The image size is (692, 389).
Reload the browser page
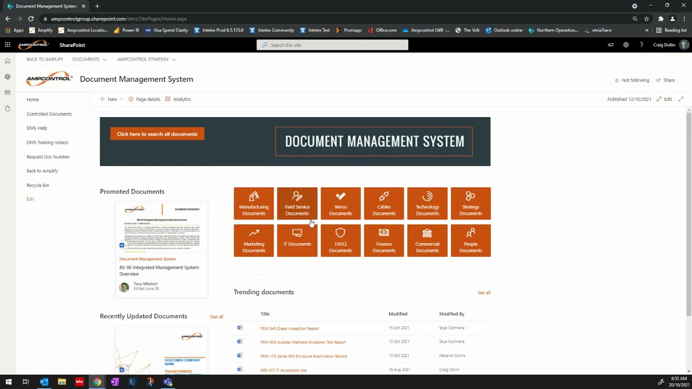click(31, 19)
